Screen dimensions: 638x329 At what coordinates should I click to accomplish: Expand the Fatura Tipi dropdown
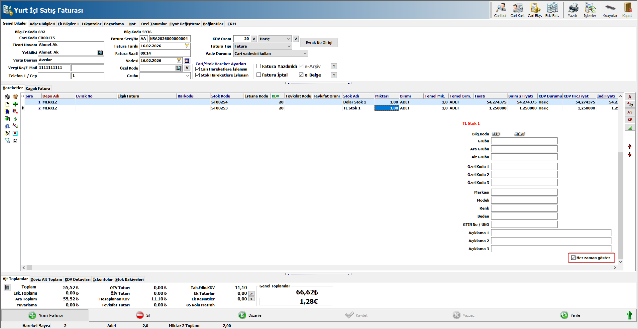[x=288, y=46]
